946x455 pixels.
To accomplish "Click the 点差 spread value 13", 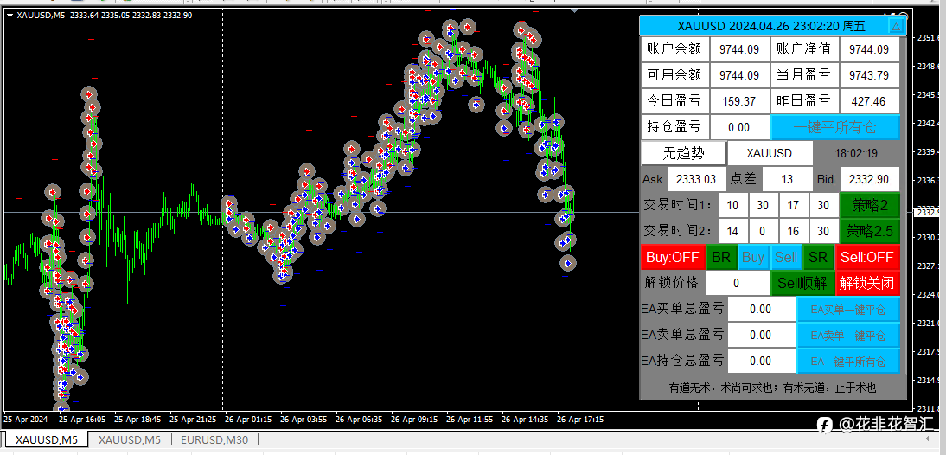I will click(x=788, y=179).
